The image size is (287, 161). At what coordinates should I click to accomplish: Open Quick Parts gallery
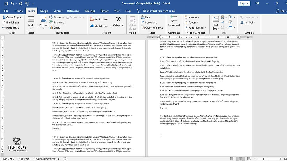[223, 17]
